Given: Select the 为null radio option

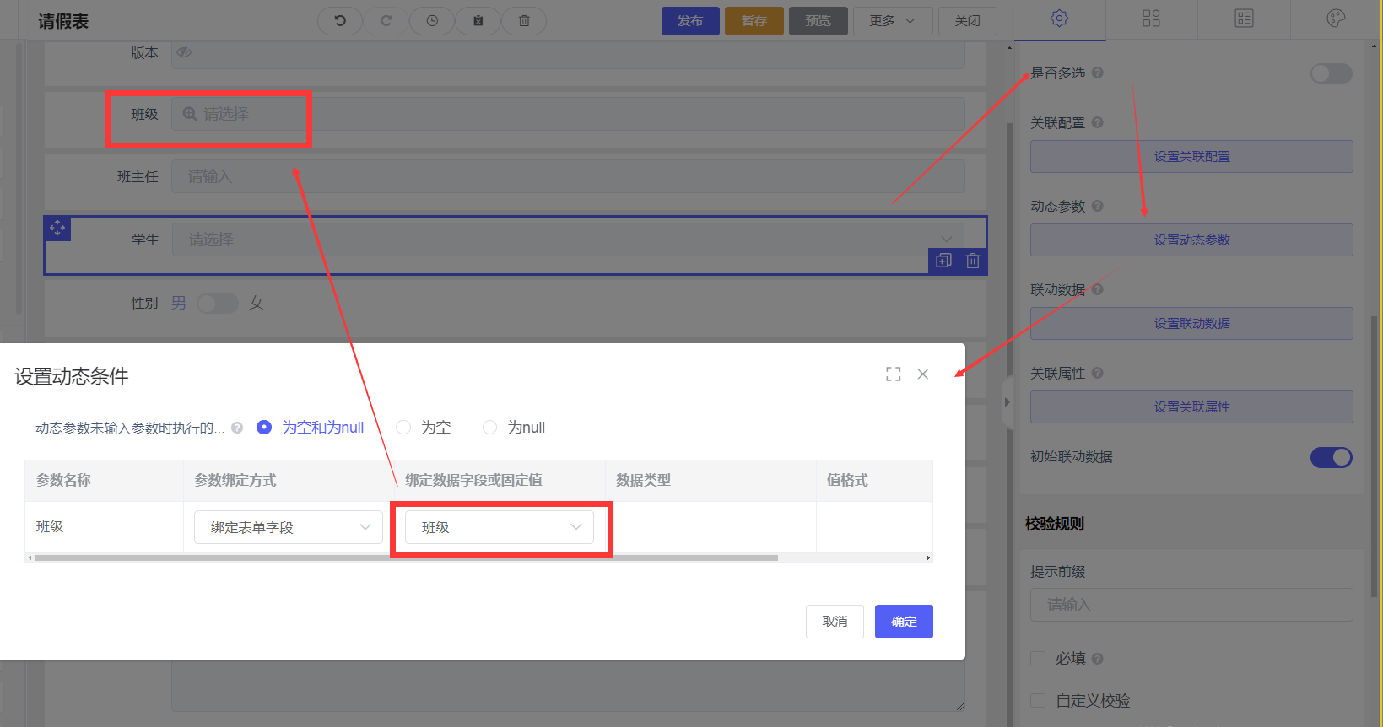Looking at the screenshot, I should 489,428.
